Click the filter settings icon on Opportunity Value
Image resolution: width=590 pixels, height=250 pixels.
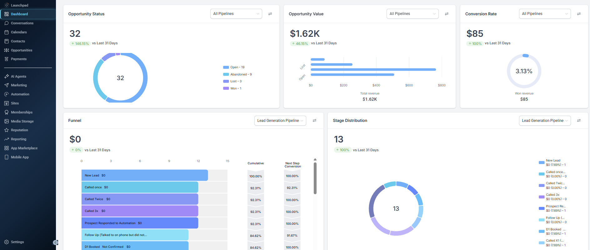(x=447, y=14)
